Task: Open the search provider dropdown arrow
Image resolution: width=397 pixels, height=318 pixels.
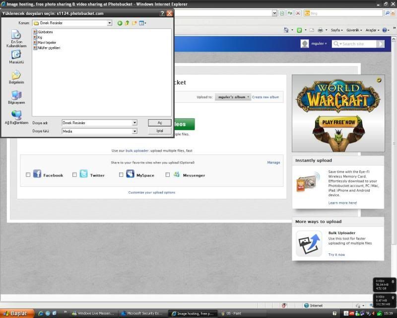Action: point(393,13)
